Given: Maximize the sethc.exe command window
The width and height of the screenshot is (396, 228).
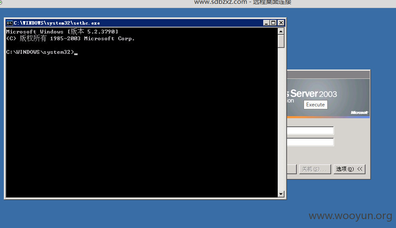Looking at the screenshot, I should [x=273, y=23].
